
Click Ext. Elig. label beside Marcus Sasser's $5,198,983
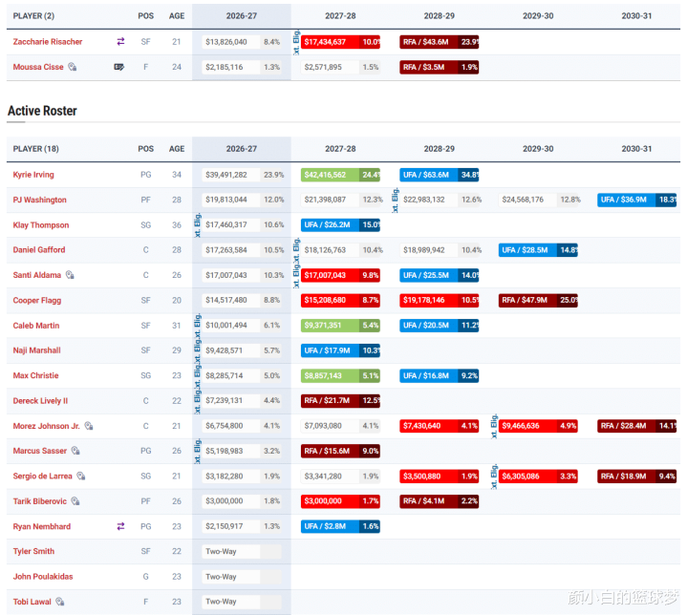198,451
